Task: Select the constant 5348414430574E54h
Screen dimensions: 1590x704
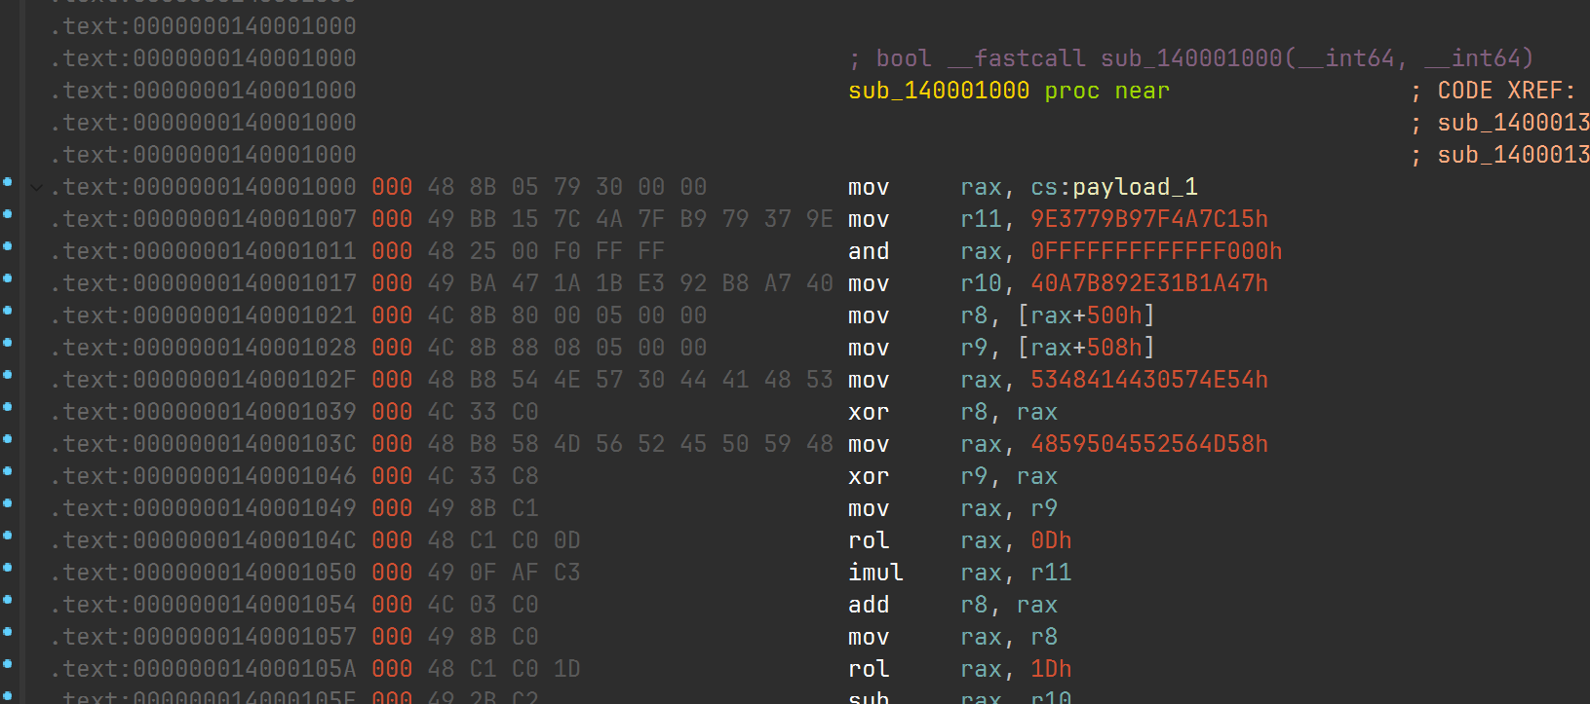Action: coord(1149,380)
